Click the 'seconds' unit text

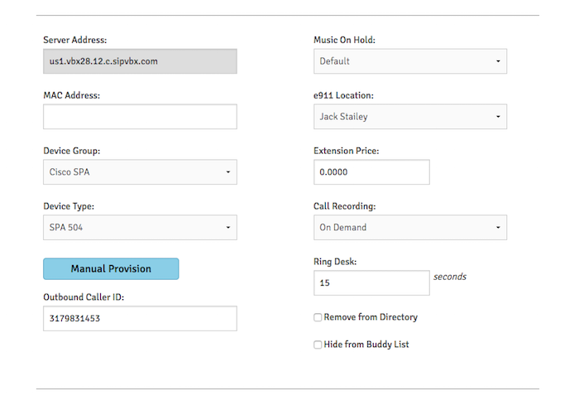click(450, 277)
